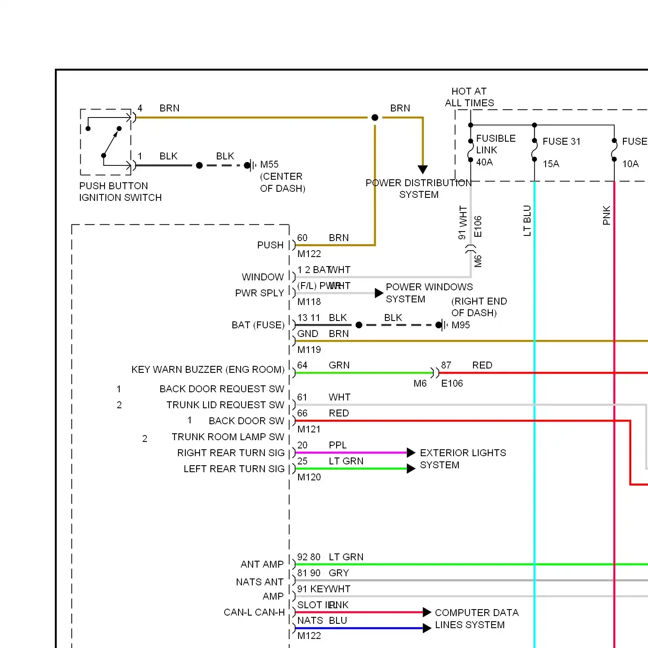Click the FUSIBLE LINK 40A label
The image size is (648, 648).
pos(496,150)
